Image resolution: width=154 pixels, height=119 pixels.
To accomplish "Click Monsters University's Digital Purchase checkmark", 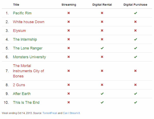I will pyautogui.click(x=135, y=57).
